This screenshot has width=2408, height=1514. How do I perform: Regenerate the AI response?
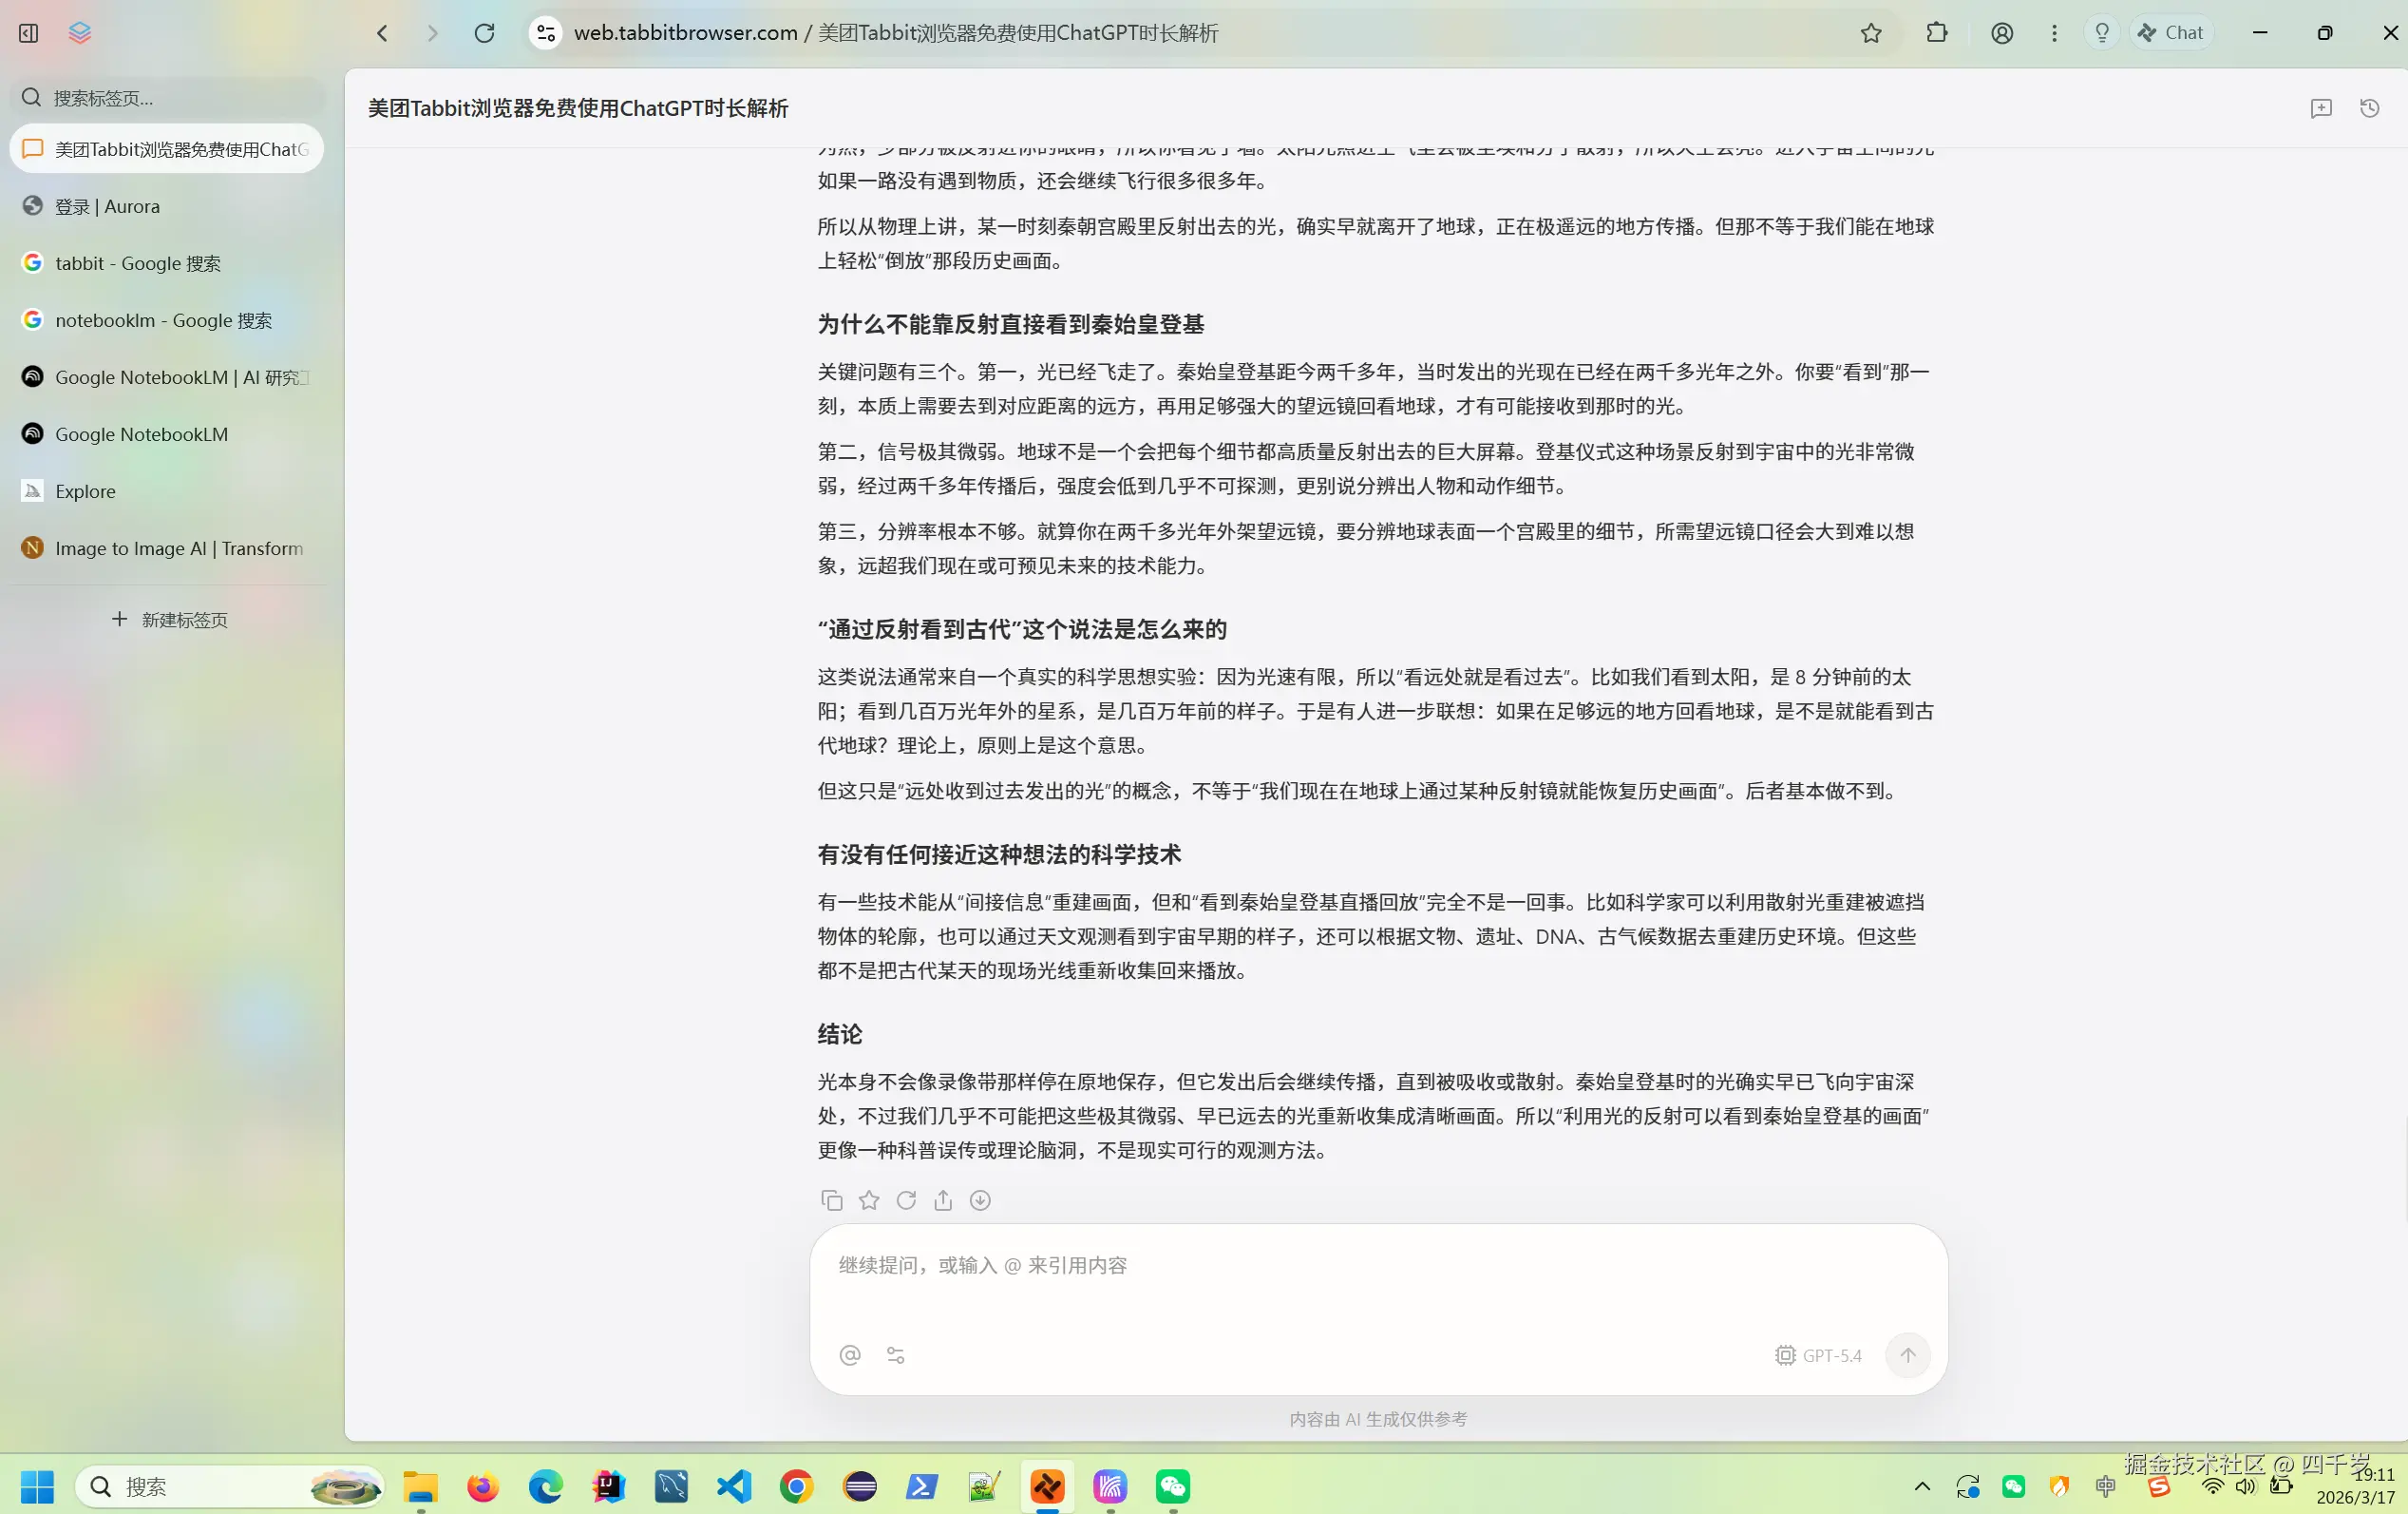point(905,1199)
